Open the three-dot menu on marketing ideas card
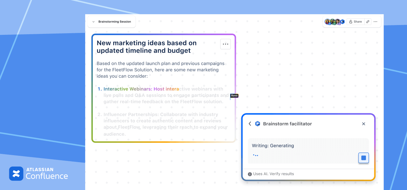This screenshot has height=190, width=407. (x=226, y=44)
